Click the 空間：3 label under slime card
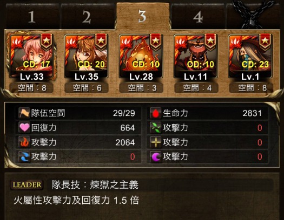Image resolution: width=284 pixels, height=220 pixels. click(141, 88)
